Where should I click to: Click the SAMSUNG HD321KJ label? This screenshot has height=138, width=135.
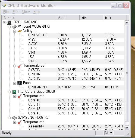[x=33, y=118]
